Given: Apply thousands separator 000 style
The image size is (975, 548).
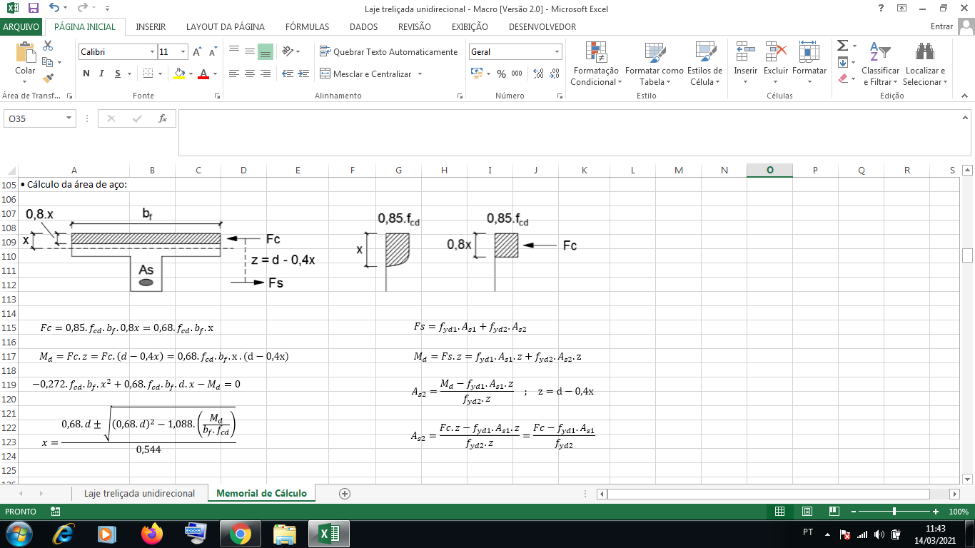Looking at the screenshot, I should pos(517,73).
